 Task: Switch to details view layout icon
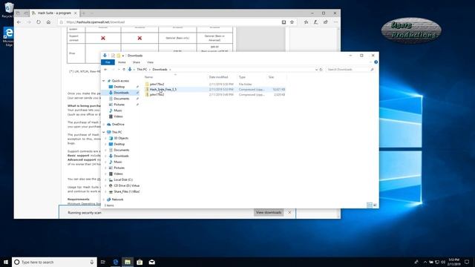click(370, 205)
